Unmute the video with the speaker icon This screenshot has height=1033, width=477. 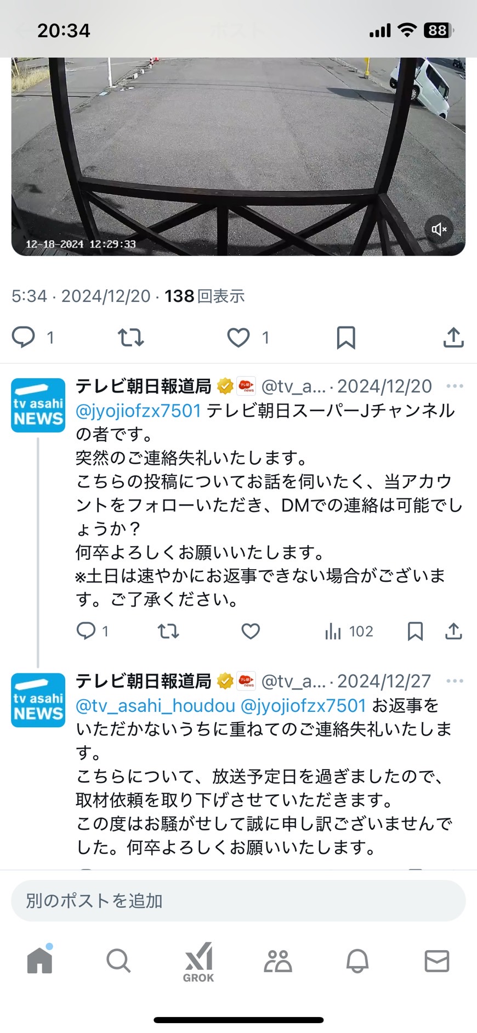pos(439,229)
